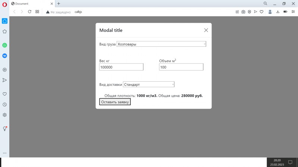Image resolution: width=298 pixels, height=167 pixels.
Task: Open a new browser tab
Action: pos(58,4)
